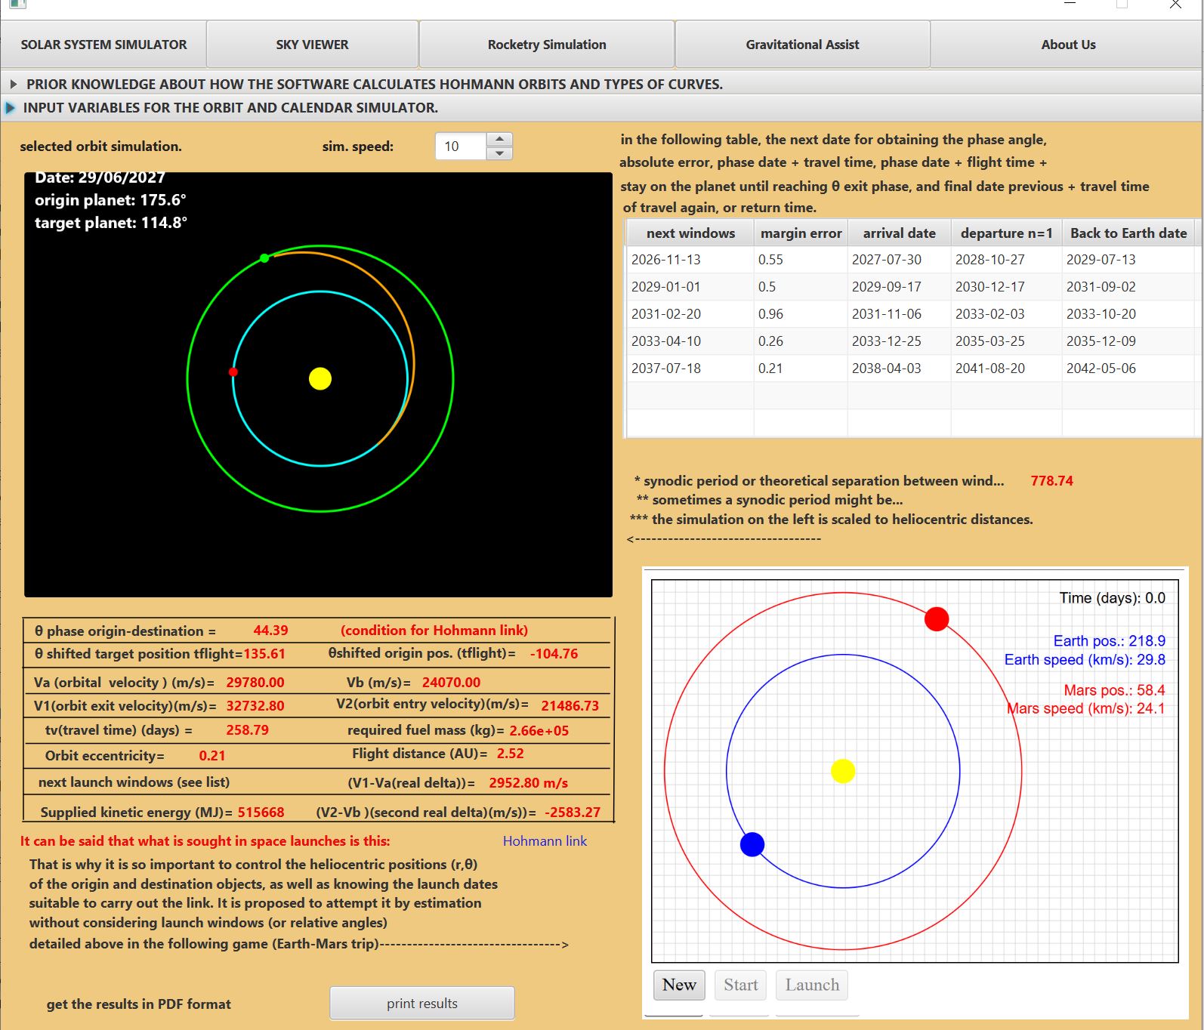Select the 2029-01-01 launch window row
This screenshot has height=1030, width=1204.
click(910, 287)
